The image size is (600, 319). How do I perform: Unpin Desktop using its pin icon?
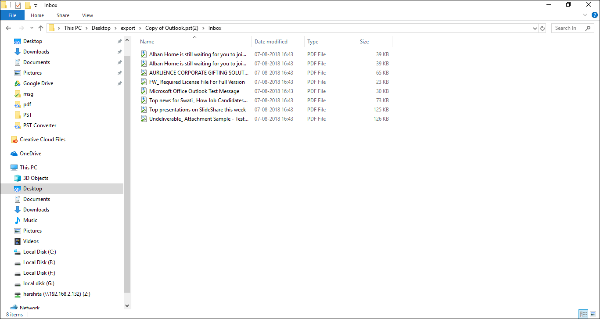coord(119,41)
